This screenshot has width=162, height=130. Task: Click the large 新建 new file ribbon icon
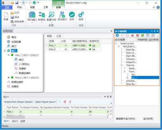coord(6,16)
